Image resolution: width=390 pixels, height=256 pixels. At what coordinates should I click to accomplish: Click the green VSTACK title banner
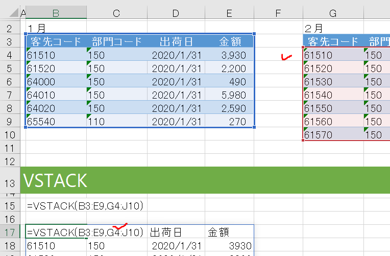[204, 180]
